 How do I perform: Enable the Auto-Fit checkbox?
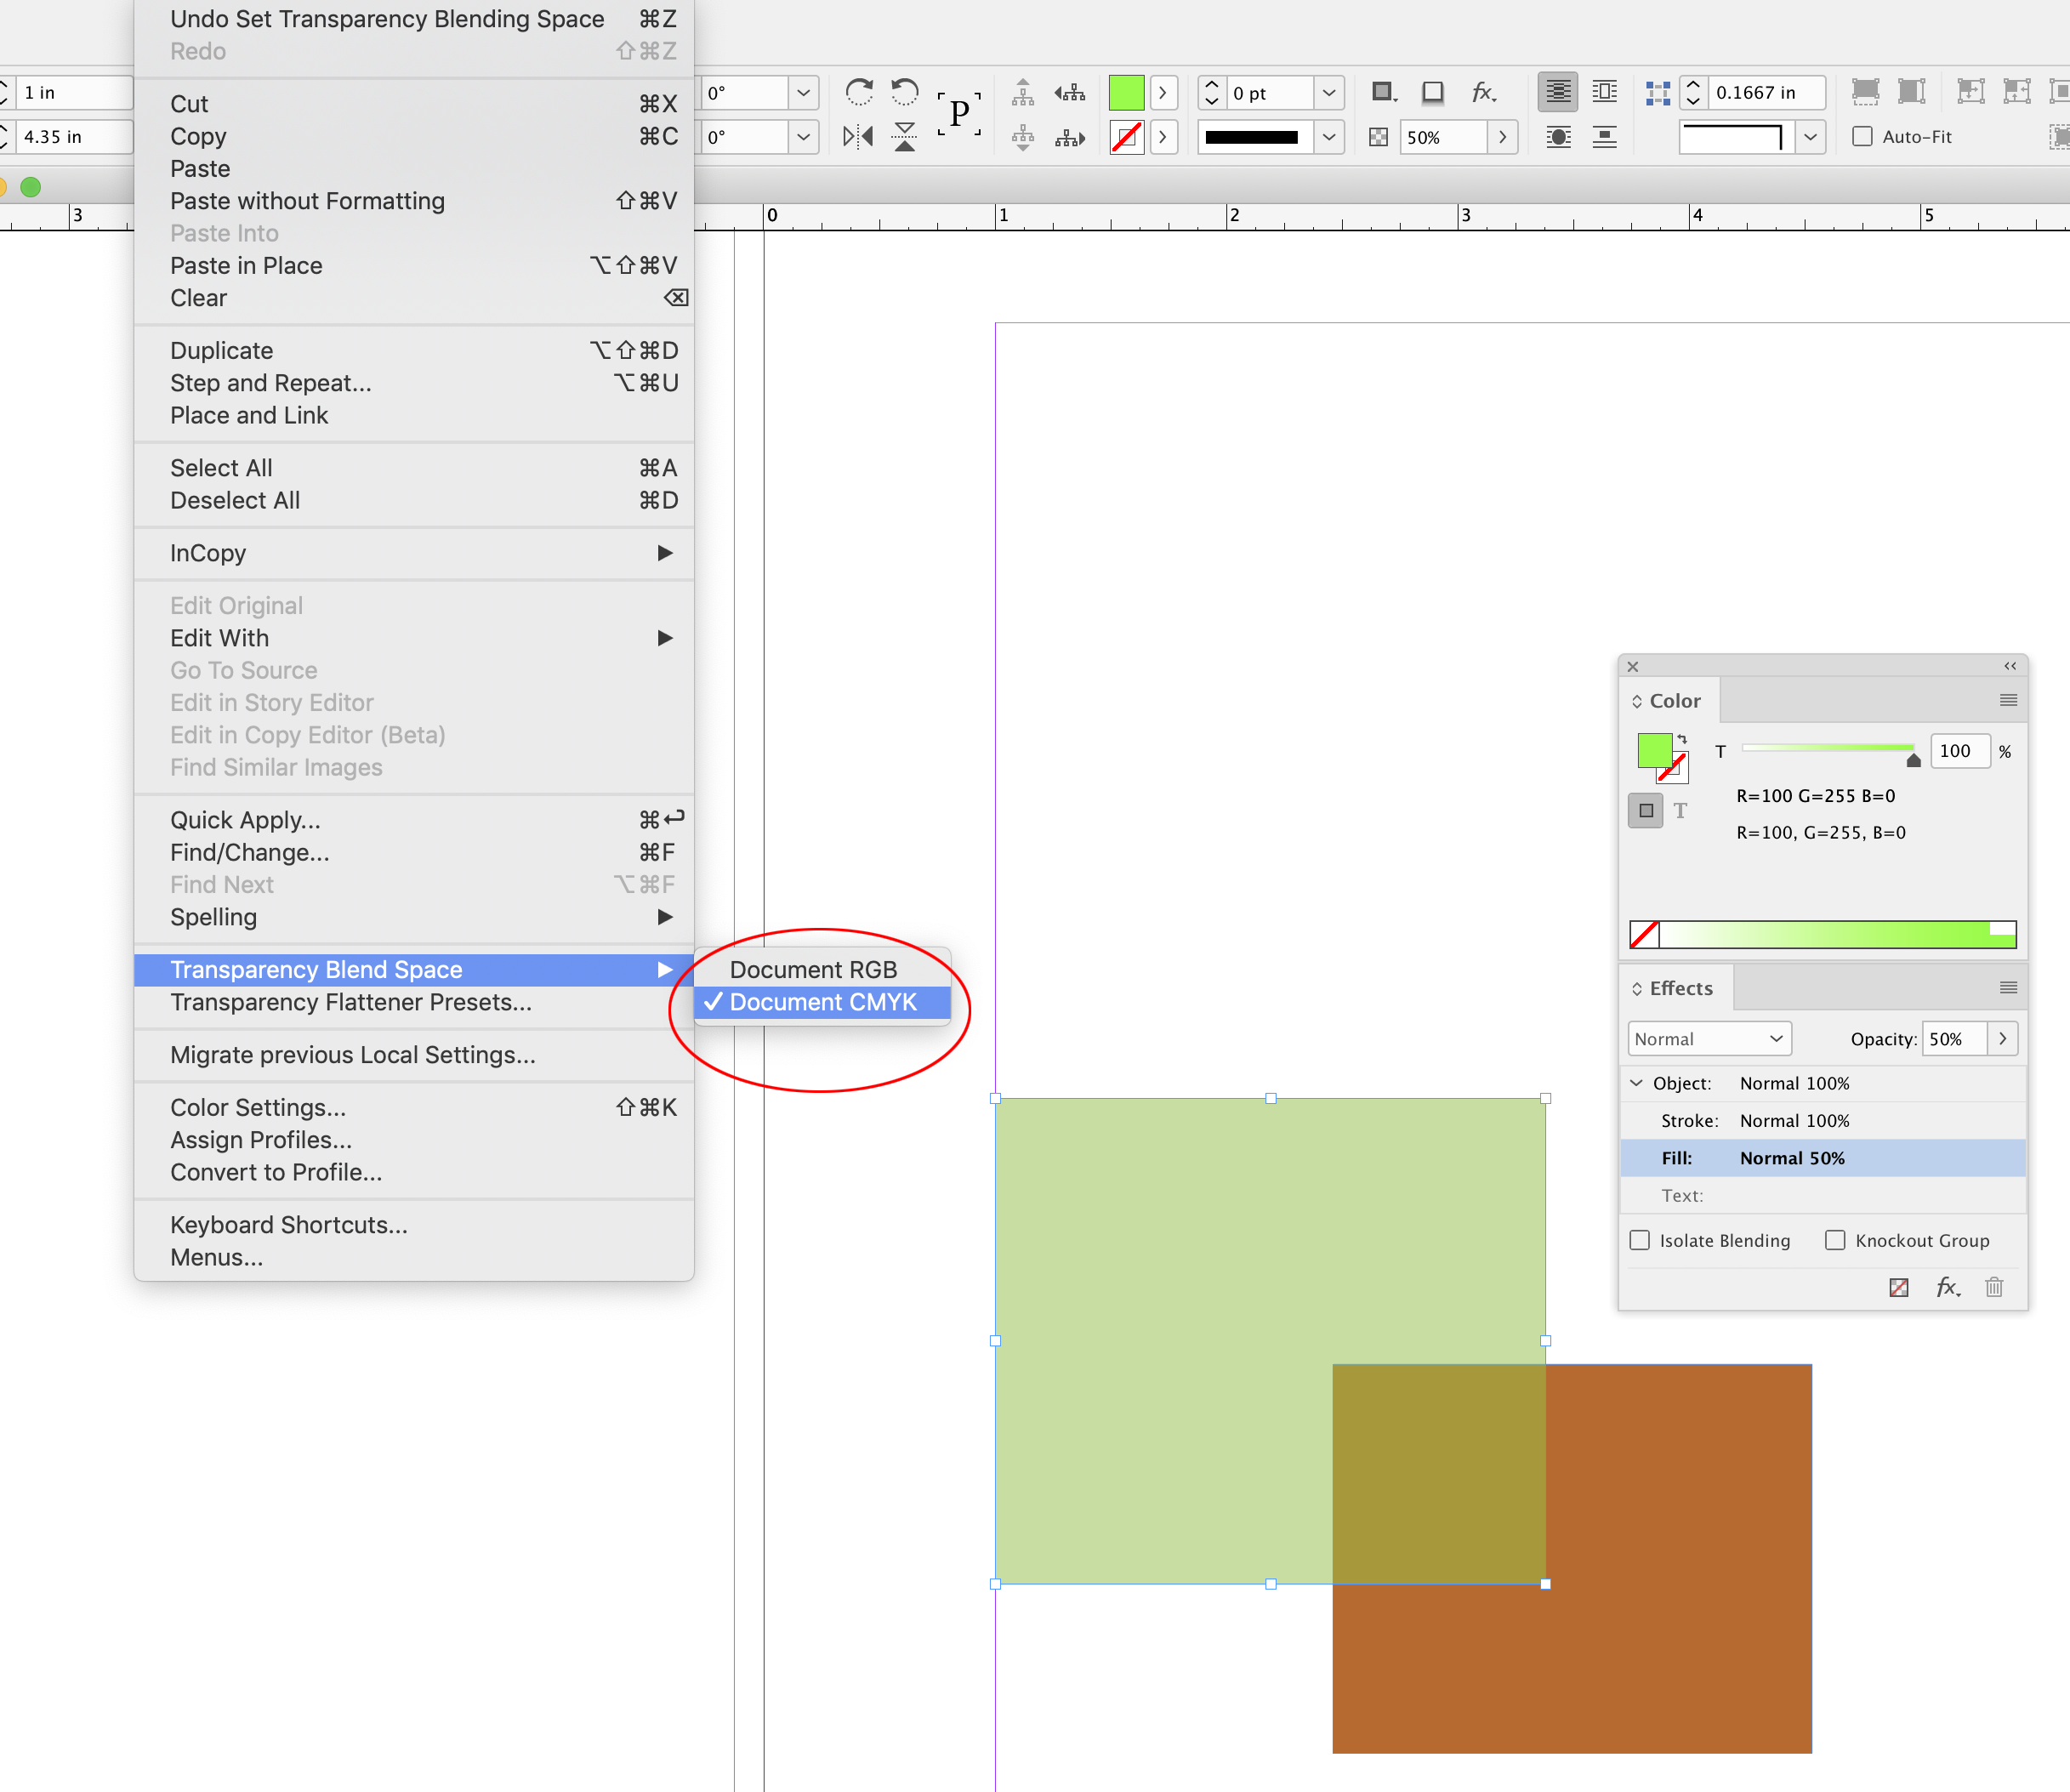1863,136
